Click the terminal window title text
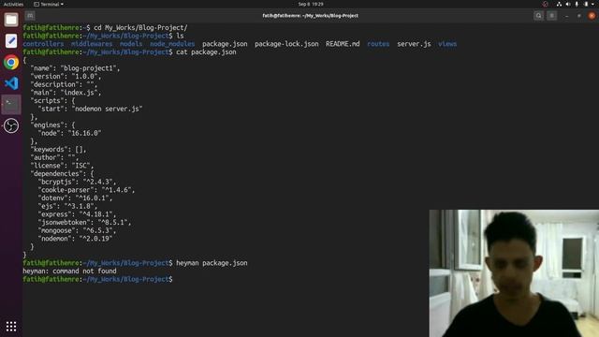 coord(310,16)
